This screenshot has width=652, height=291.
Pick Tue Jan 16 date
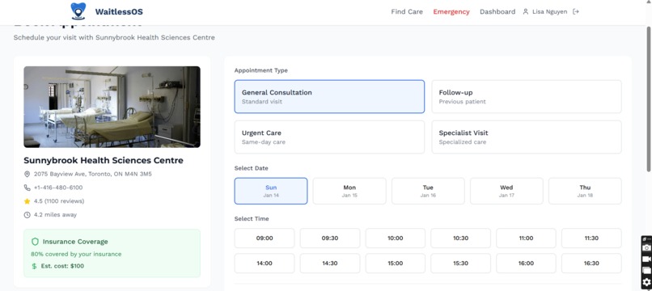coord(428,191)
